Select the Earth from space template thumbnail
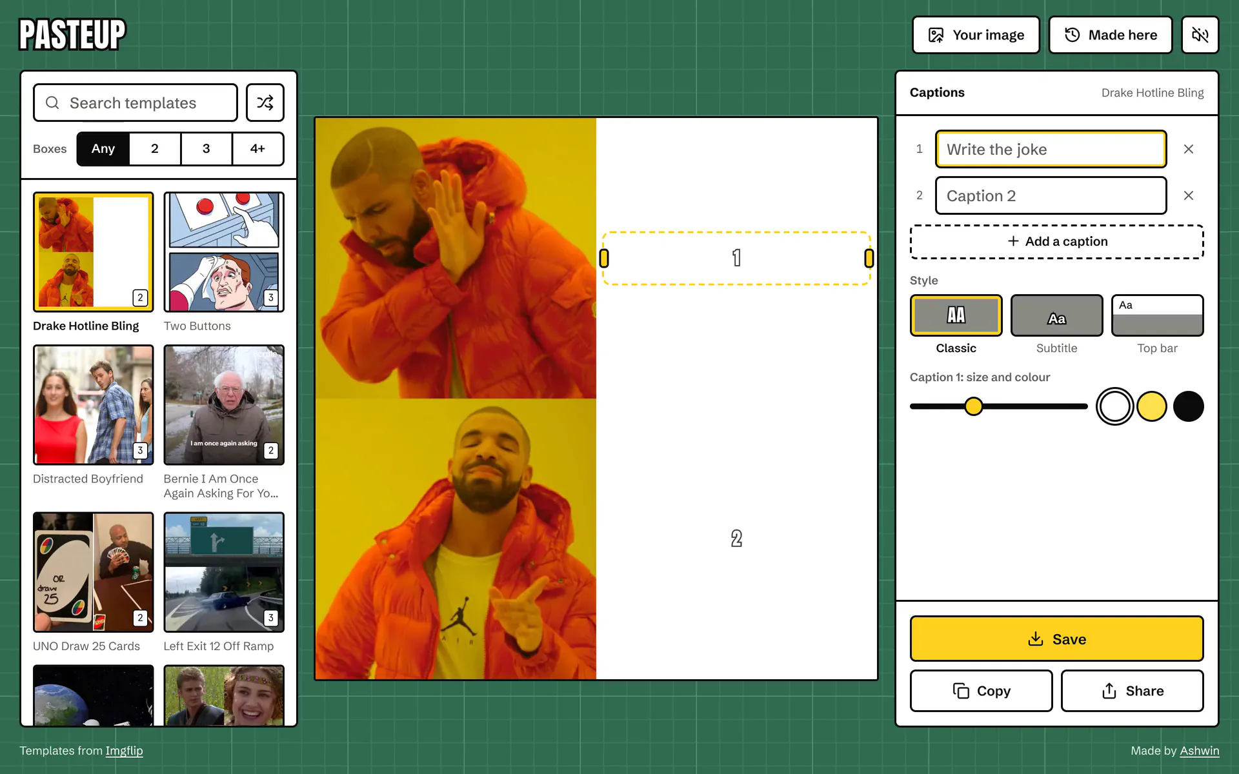Viewport: 1239px width, 774px height. tap(94, 696)
